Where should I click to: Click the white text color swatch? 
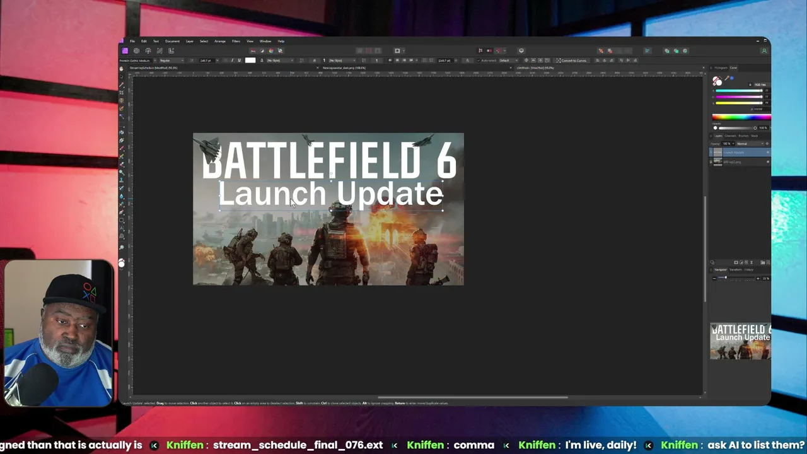click(x=250, y=61)
